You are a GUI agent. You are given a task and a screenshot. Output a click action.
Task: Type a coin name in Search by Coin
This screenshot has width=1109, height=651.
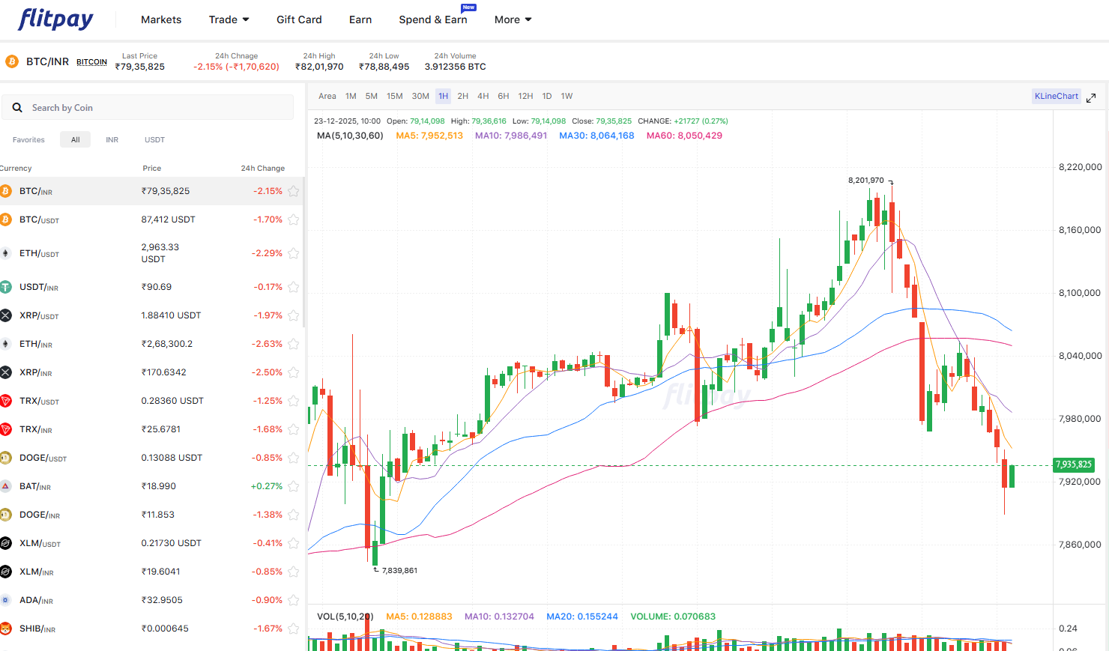112,108
